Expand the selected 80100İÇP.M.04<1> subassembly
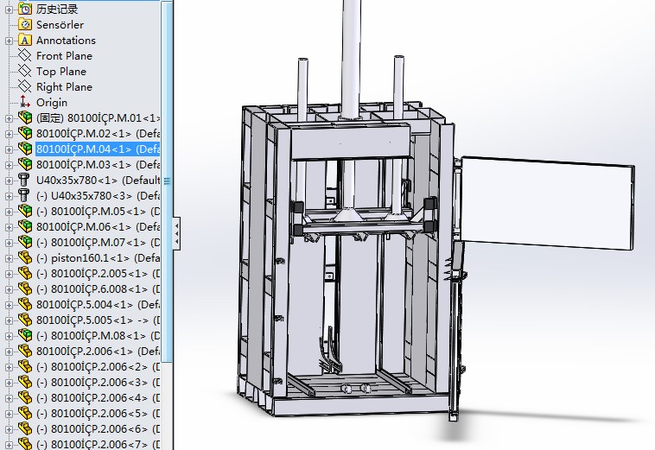This screenshot has height=450, width=655. click(x=9, y=149)
